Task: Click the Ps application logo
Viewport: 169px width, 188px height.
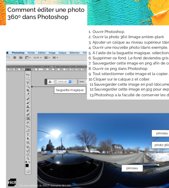Action: point(8,58)
